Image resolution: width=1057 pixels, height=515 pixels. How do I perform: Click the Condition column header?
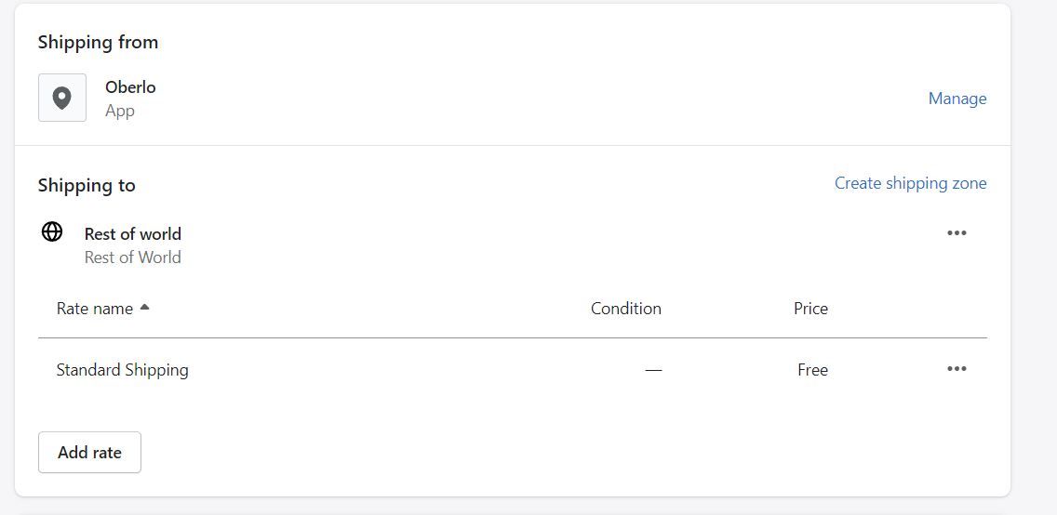[625, 309]
